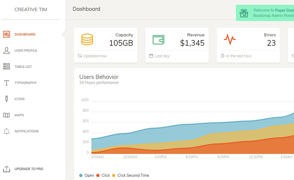
Task: Click the Errors 23 value
Action: pyautogui.click(x=271, y=43)
